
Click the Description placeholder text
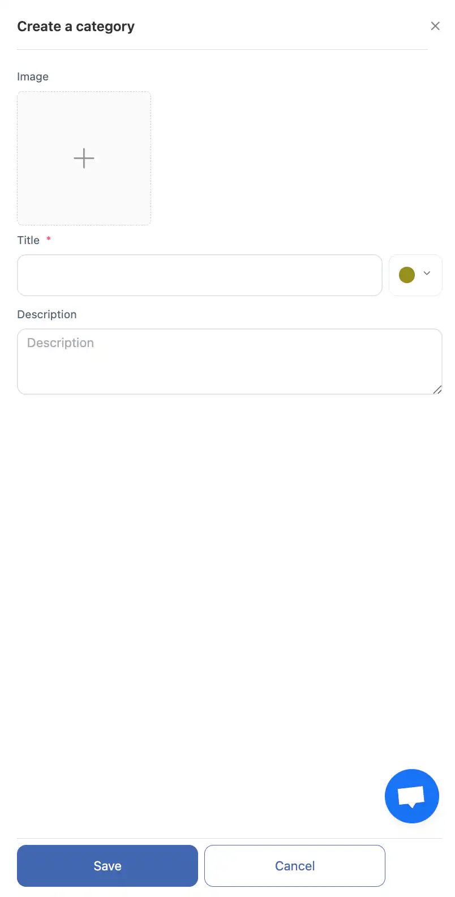[61, 343]
